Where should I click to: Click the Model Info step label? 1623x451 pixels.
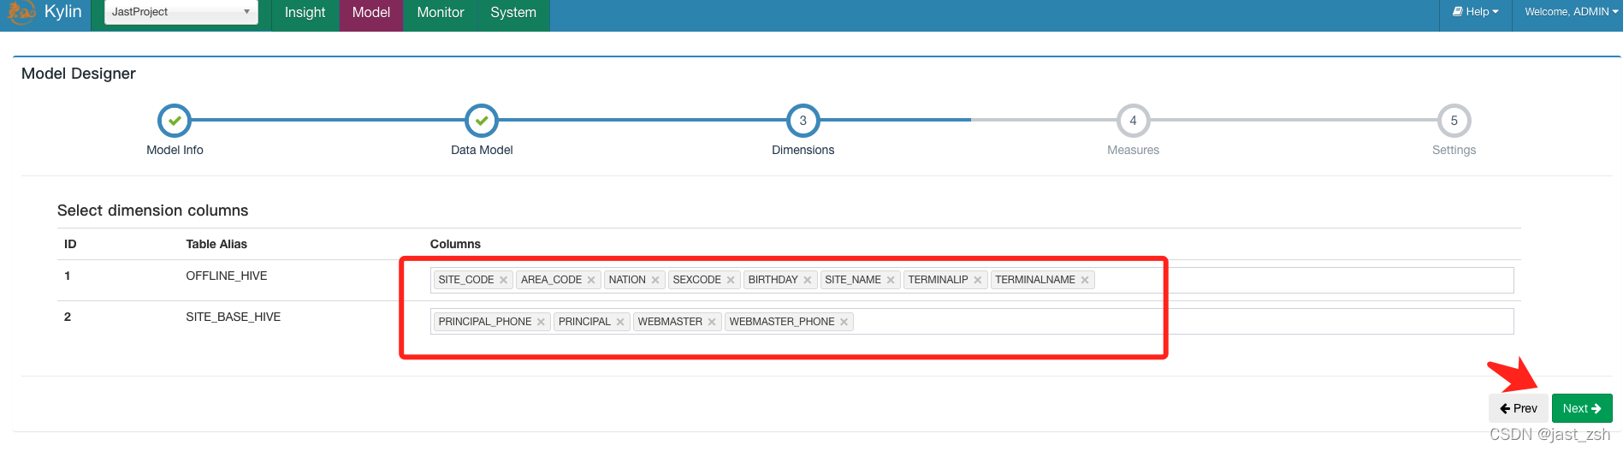point(175,150)
